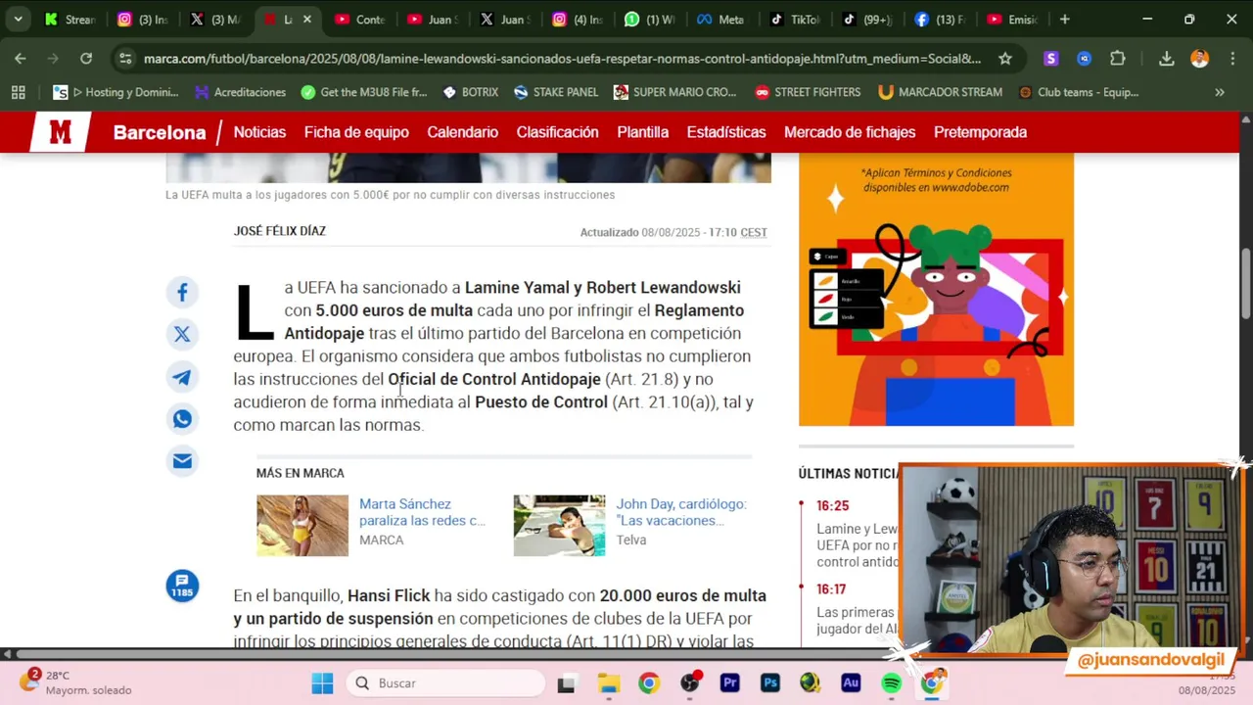Open the Pretemporada section
The image size is (1253, 705).
click(980, 132)
